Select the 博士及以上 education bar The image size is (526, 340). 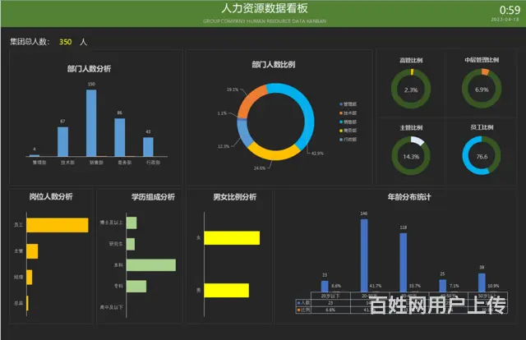point(131,223)
